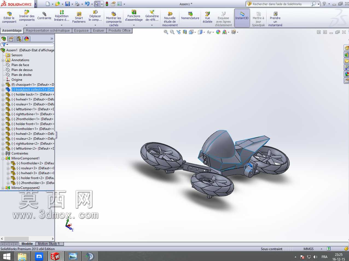Viewport: 349px width, 261px height.
Task: Select bodyback collect<1> in the tree
Action: [x=33, y=90]
